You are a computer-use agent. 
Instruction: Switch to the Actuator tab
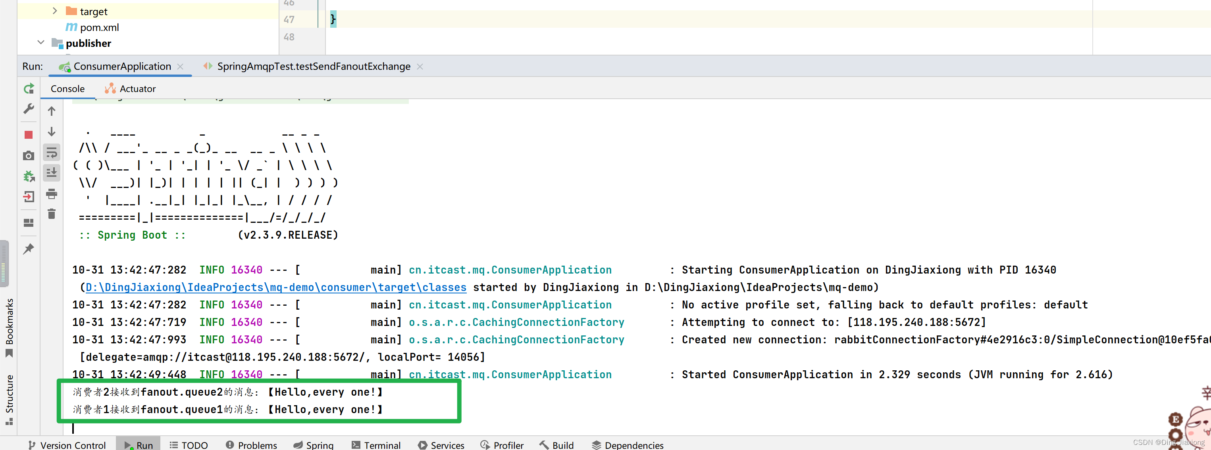(x=137, y=89)
